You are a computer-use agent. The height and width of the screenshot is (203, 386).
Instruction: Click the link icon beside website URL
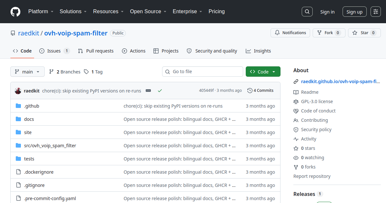click(296, 82)
